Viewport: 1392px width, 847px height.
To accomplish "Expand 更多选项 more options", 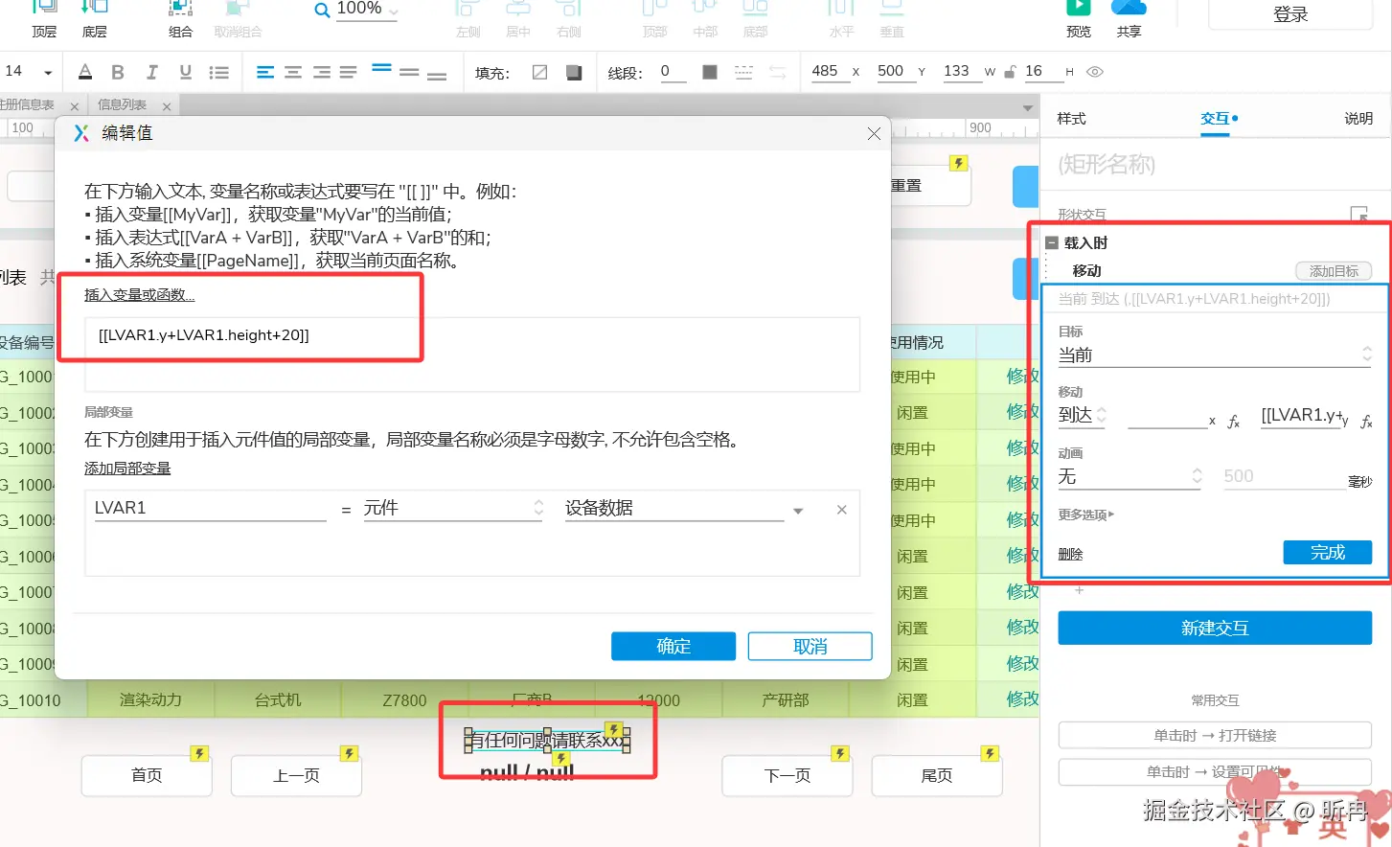I will tap(1085, 515).
